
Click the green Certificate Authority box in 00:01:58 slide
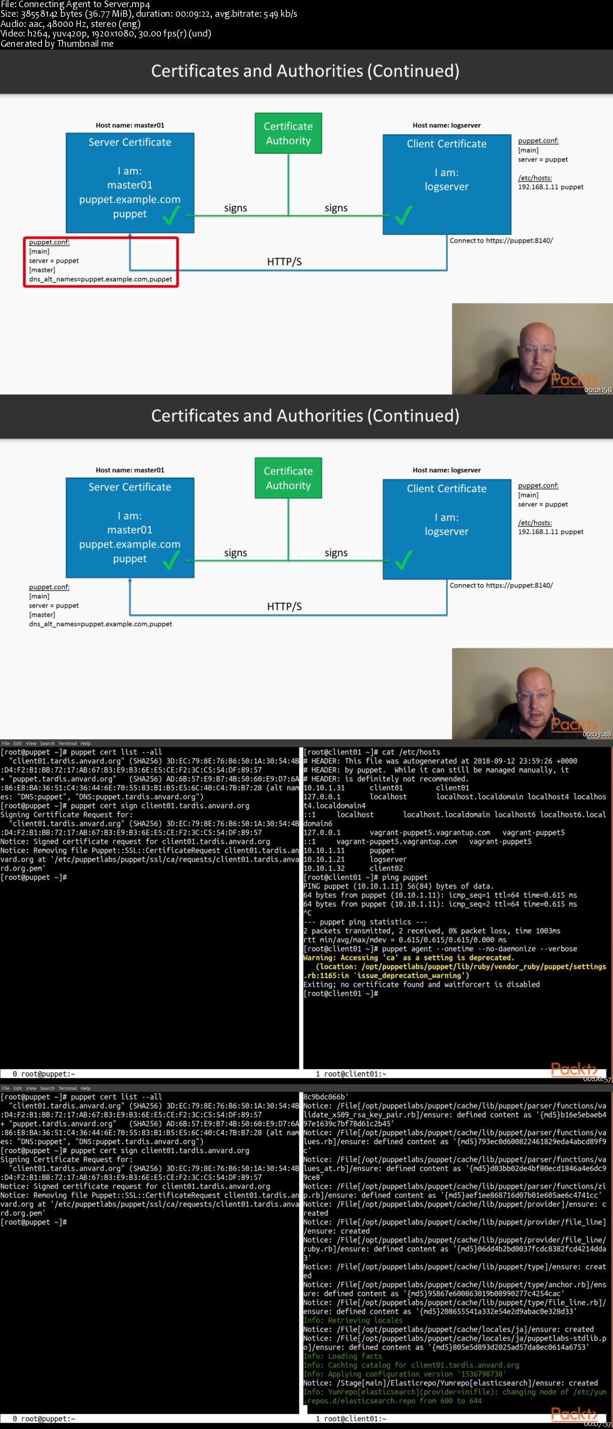click(289, 133)
